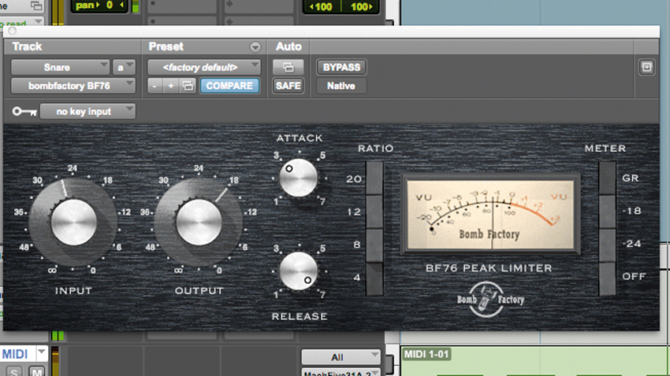Click the key input sidechain icon
Viewport: 670px width, 376px height.
(24, 112)
